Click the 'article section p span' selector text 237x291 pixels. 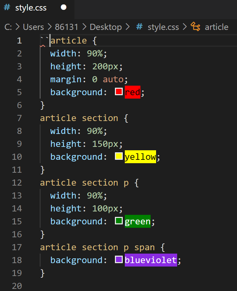(x=97, y=247)
